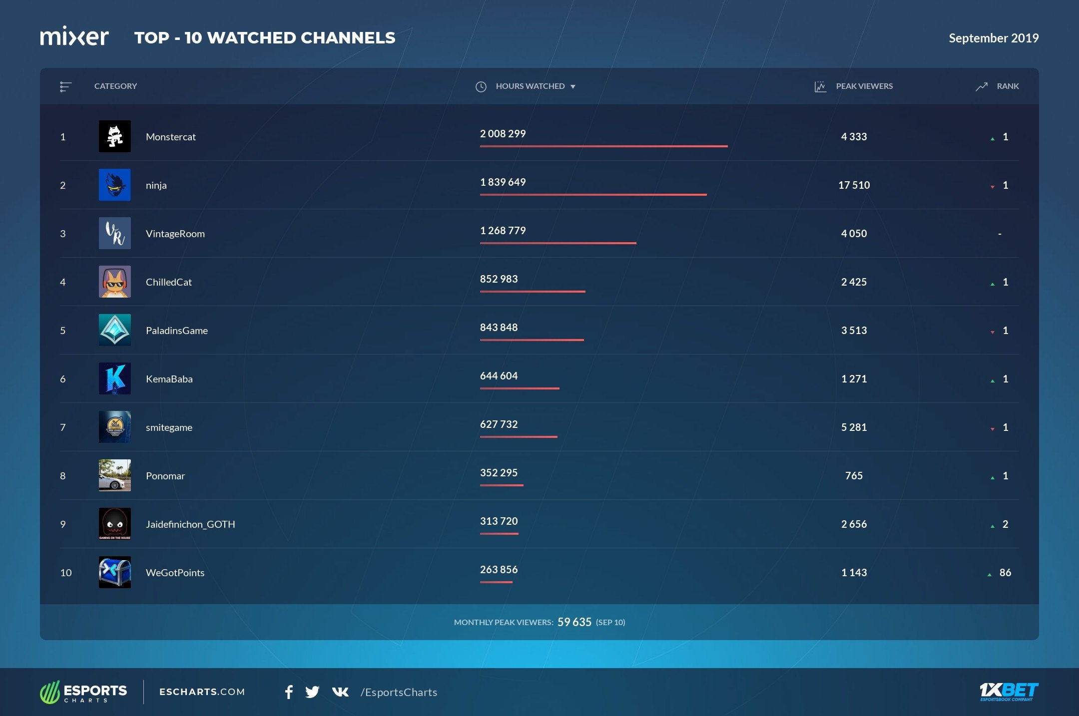Click the monthly peak viewers 59 635
1079x716 pixels.
pyautogui.click(x=574, y=622)
